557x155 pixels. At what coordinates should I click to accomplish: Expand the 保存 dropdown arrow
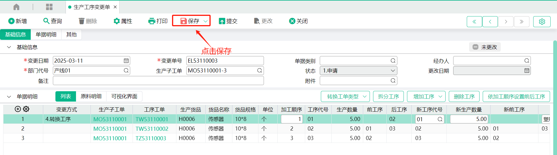click(x=205, y=21)
